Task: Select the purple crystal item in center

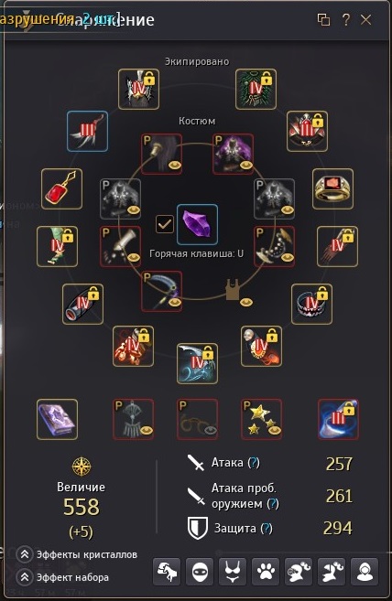Action: pyautogui.click(x=197, y=225)
